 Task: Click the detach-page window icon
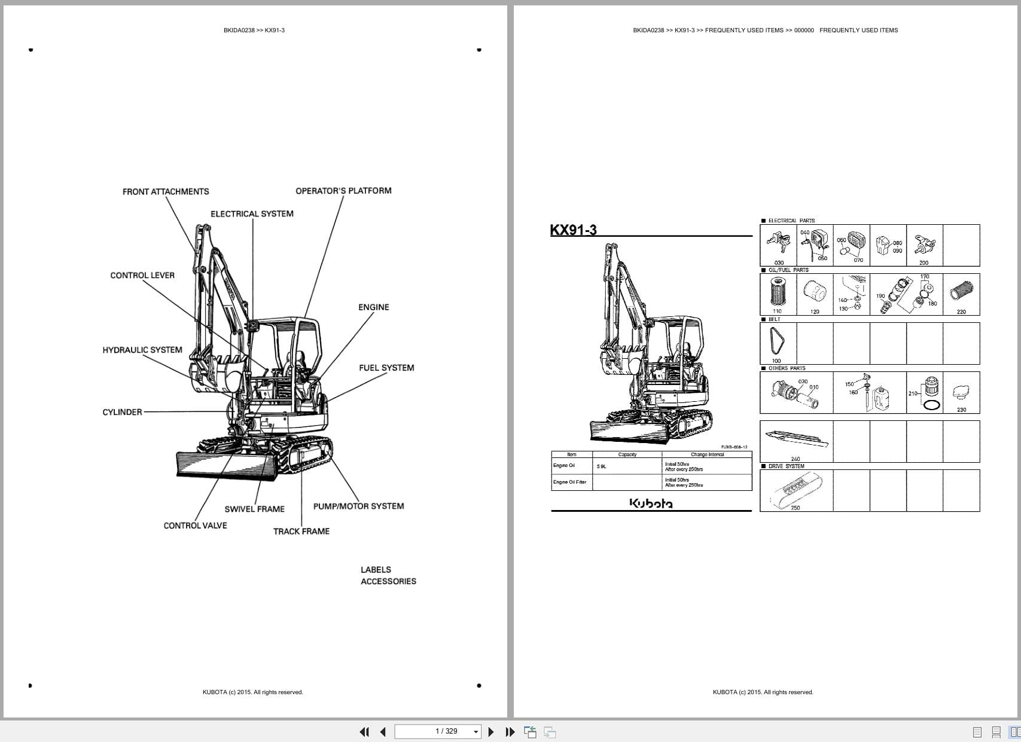530,731
